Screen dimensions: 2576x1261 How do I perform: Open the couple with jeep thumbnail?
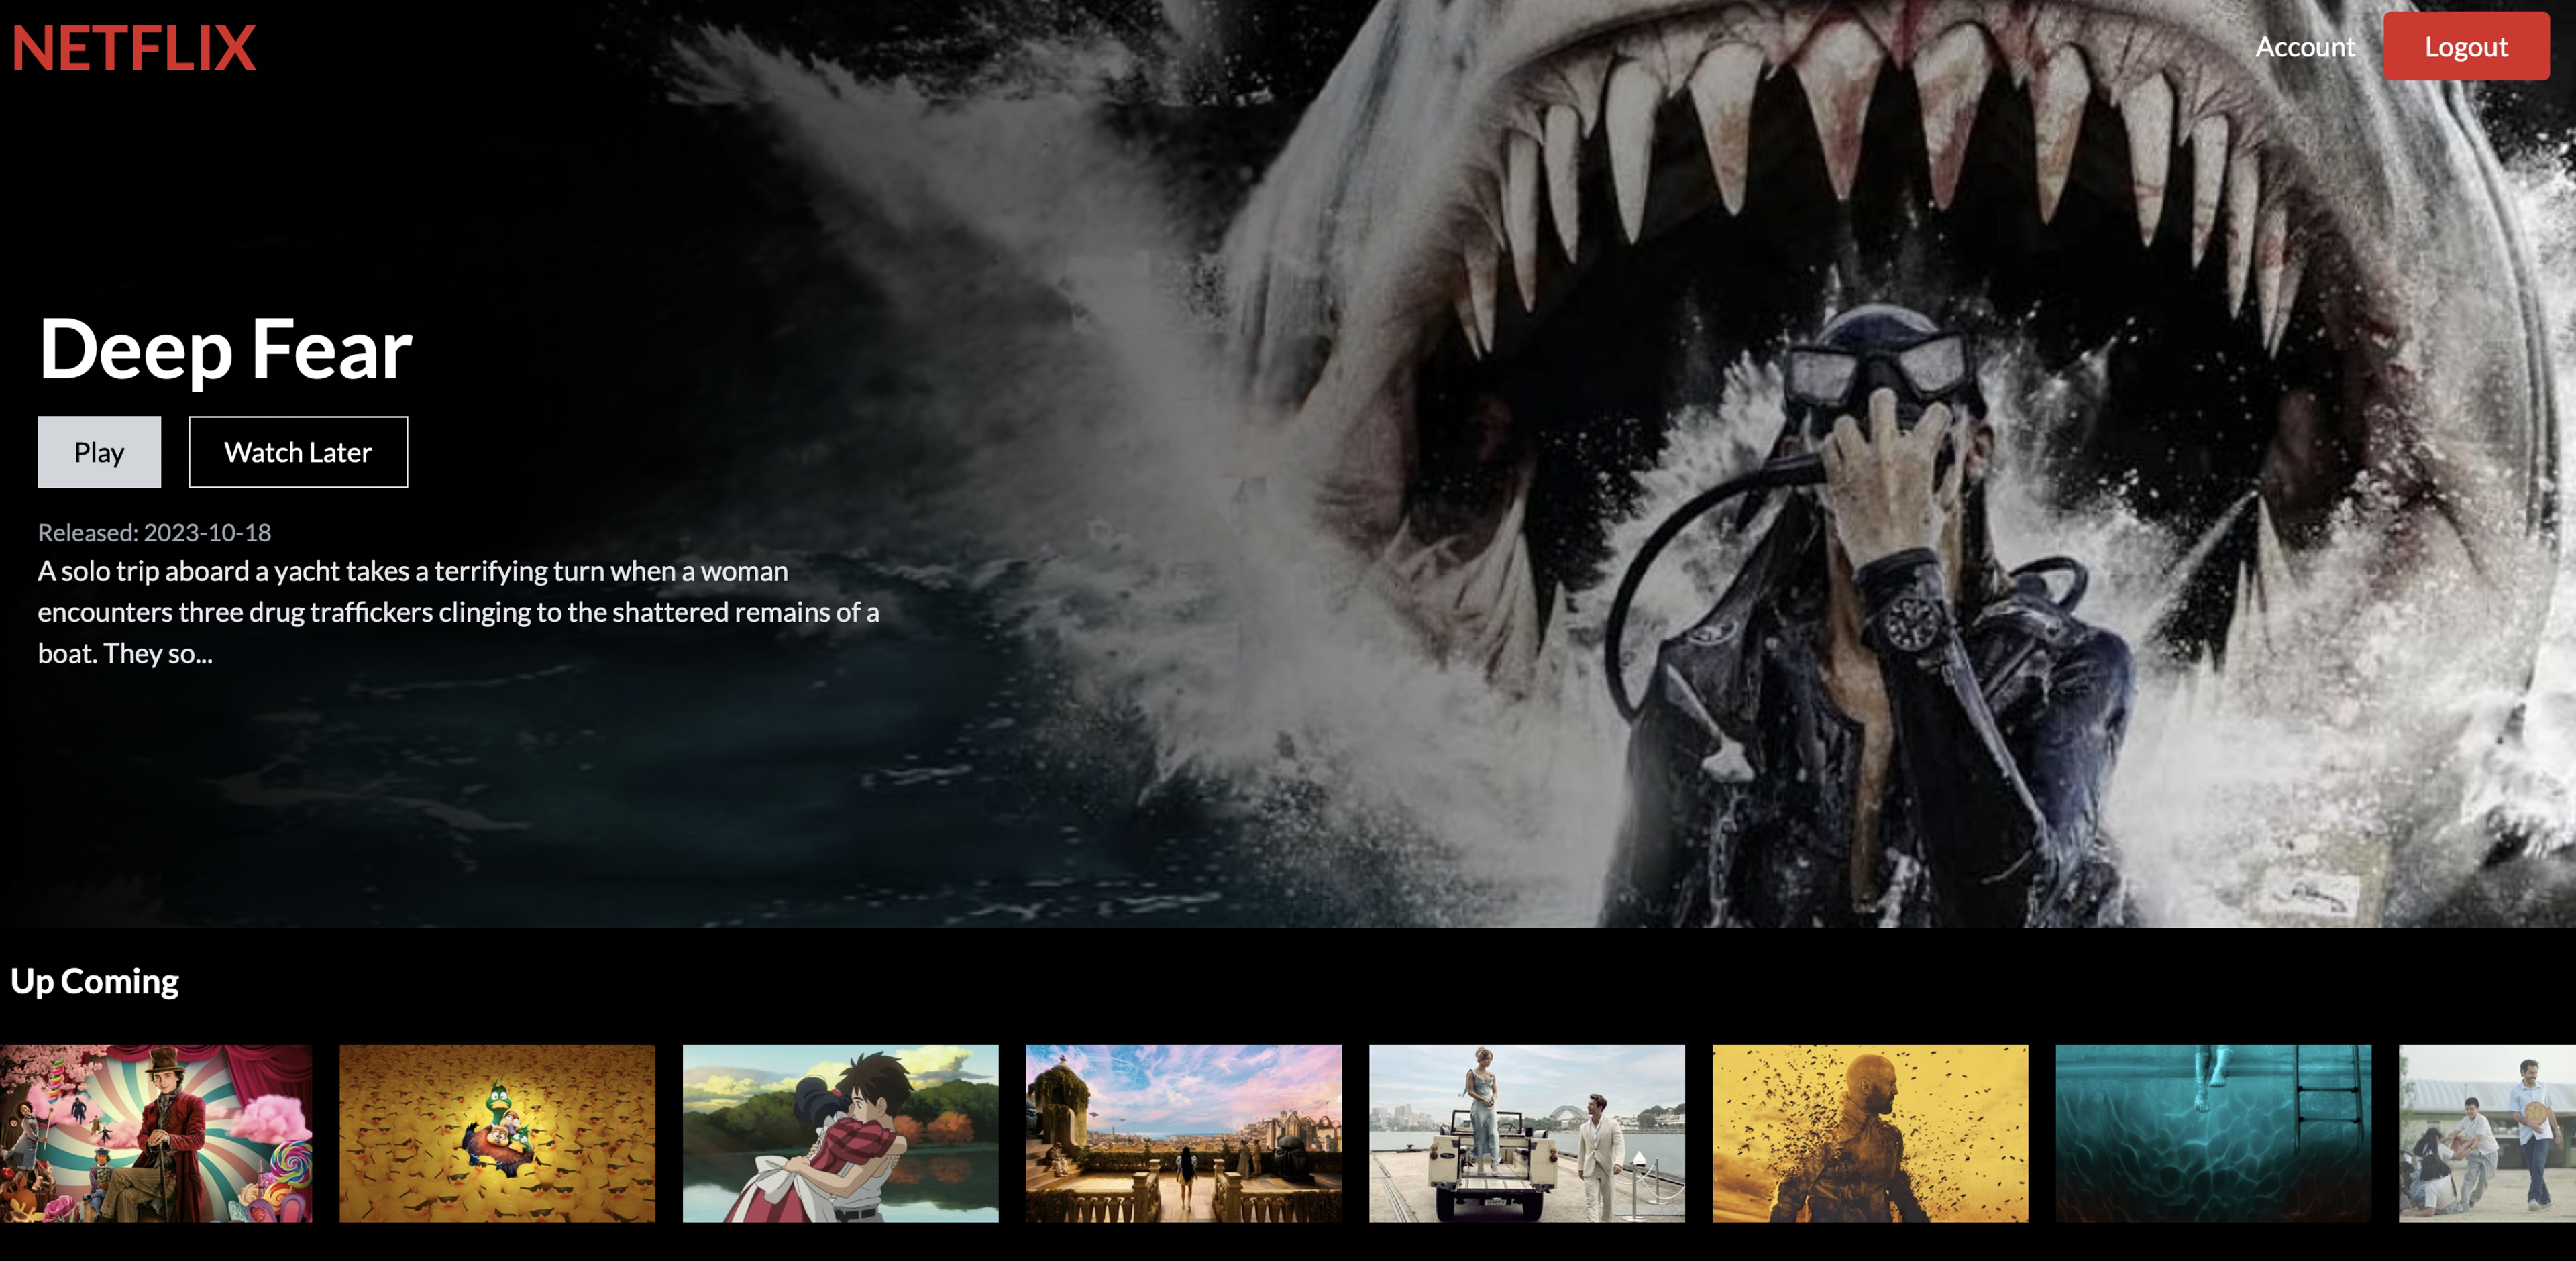pyautogui.click(x=1527, y=1134)
